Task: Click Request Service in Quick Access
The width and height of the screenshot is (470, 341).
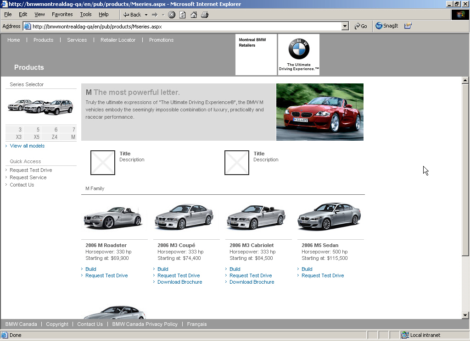Action: (28, 177)
